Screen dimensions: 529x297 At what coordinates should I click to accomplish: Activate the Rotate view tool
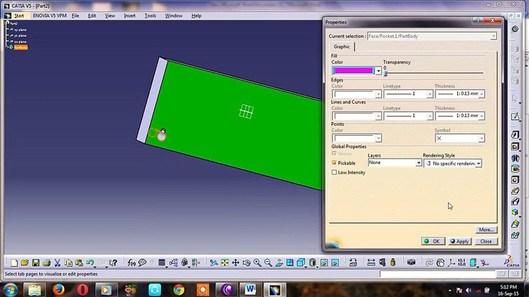(247, 262)
